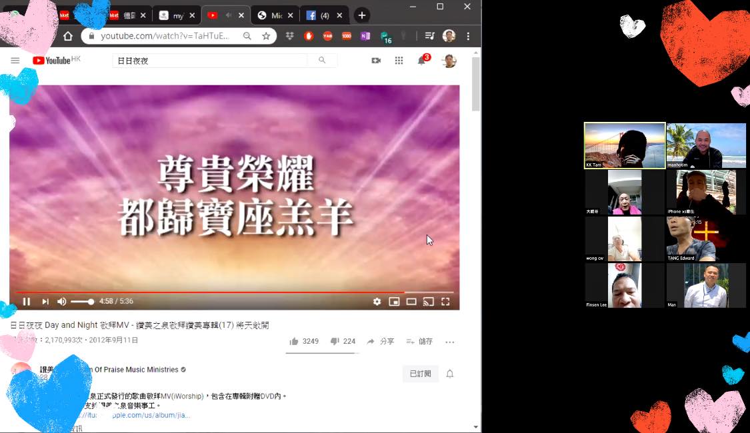Cast the video to a TV
Viewport: 750px width, 433px height.
click(x=429, y=302)
